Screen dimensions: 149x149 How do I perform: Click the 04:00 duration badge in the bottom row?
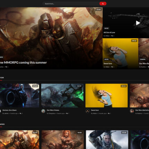80,132
